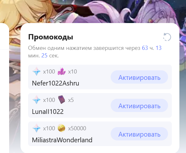Click the Primogem icon in LunaII1022 row
The image size is (186, 153).
pos(37,100)
